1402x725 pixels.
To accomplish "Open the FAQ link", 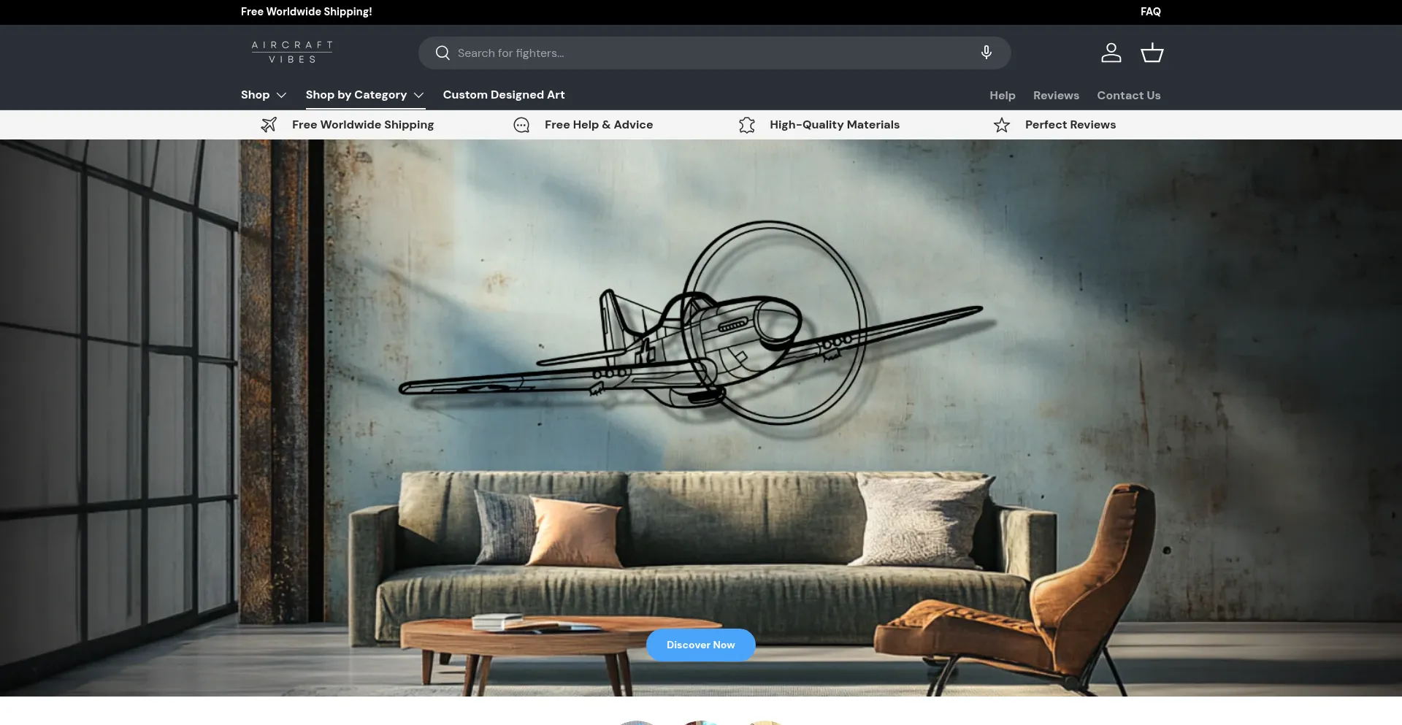I will click(1150, 12).
